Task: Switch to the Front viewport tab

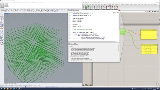Action: tap(12, 83)
